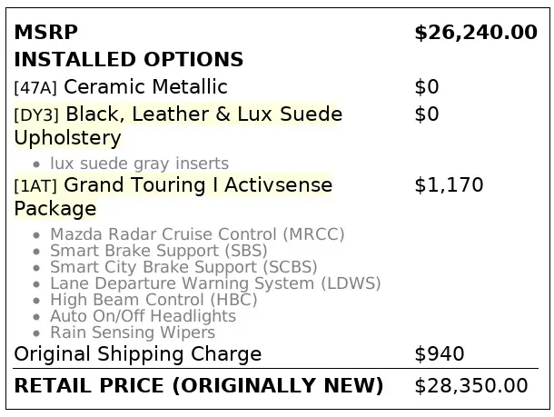
Task: Select the INSTALLED OPTIONS heading
Action: coord(128,60)
